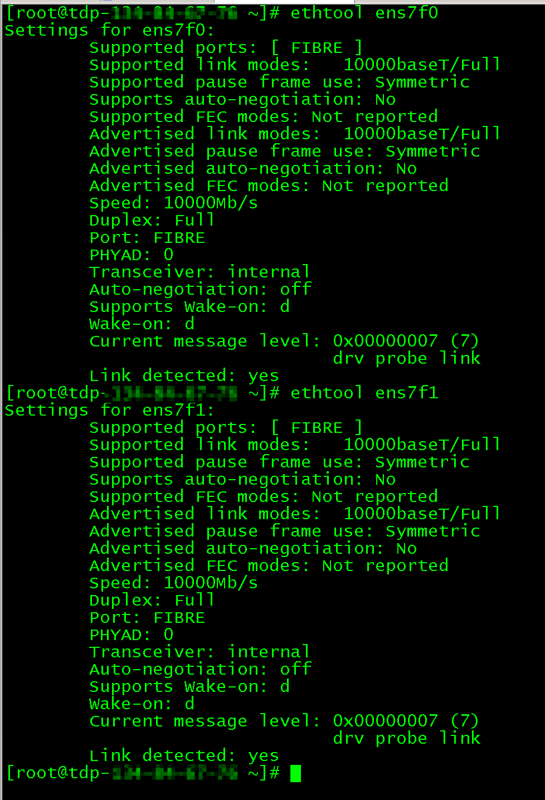Click "Transceiver: internal" in ens7f1 settings
The height and width of the screenshot is (800, 545).
(x=199, y=652)
